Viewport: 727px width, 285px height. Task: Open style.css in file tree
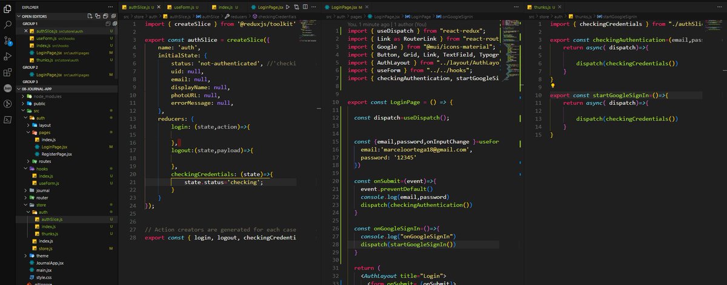click(x=45, y=278)
